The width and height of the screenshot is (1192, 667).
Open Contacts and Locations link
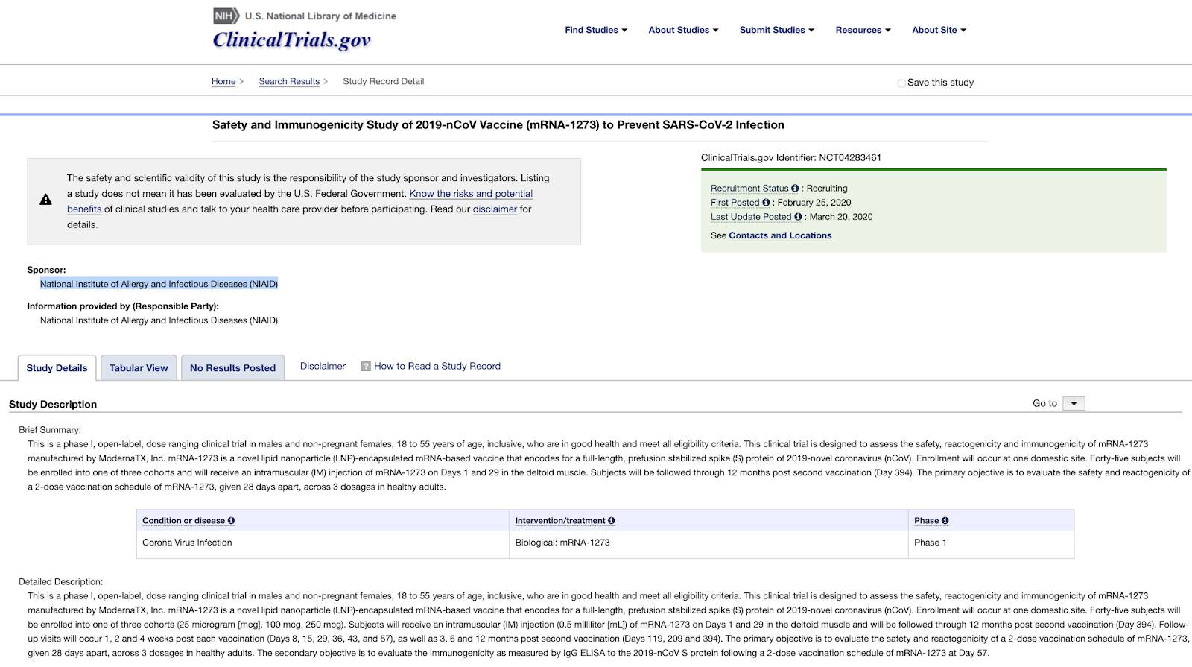(x=780, y=235)
